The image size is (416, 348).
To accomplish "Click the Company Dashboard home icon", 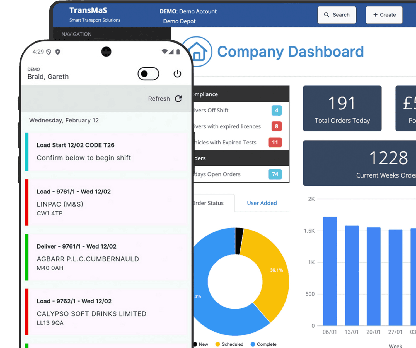I will click(x=197, y=52).
